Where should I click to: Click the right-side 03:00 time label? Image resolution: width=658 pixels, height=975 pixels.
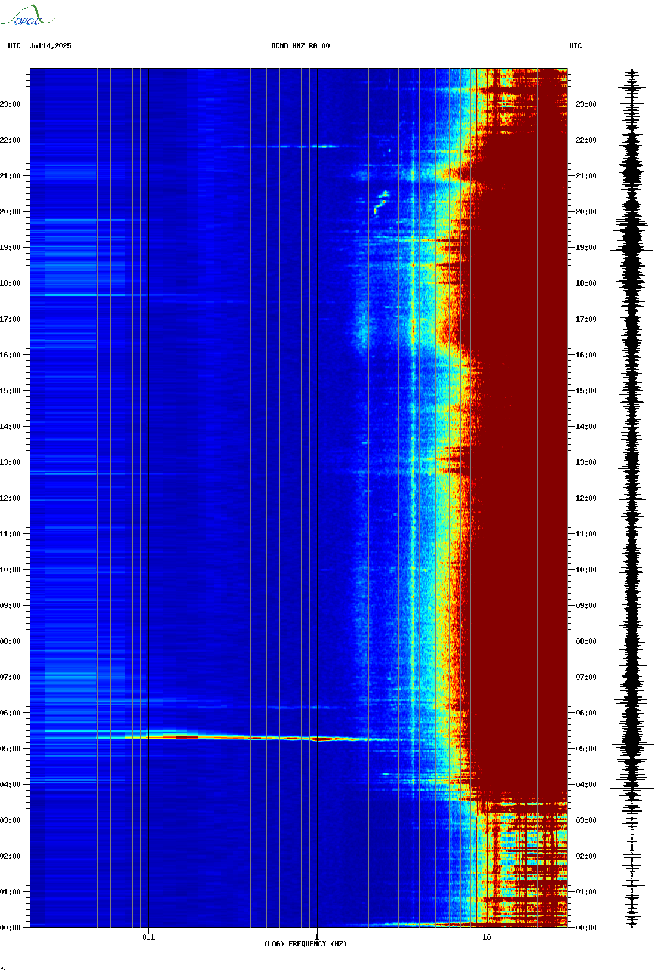(x=586, y=820)
